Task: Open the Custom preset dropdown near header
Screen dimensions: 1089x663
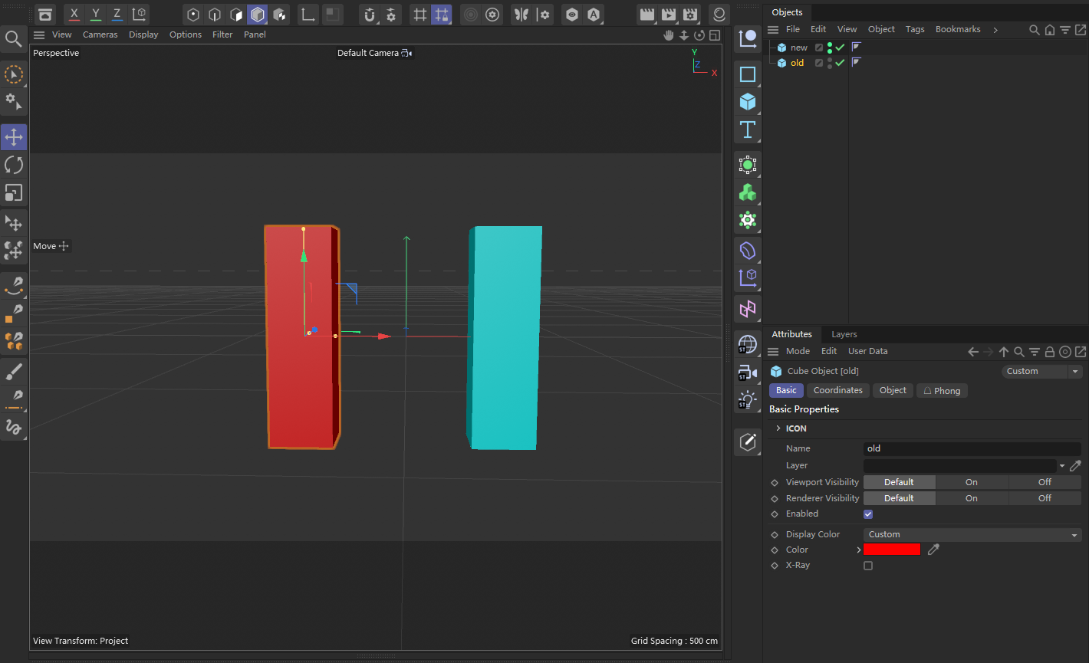Action: pos(1042,371)
